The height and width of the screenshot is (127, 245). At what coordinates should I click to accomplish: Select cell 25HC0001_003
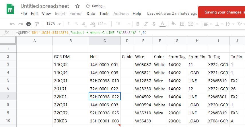[105, 121]
